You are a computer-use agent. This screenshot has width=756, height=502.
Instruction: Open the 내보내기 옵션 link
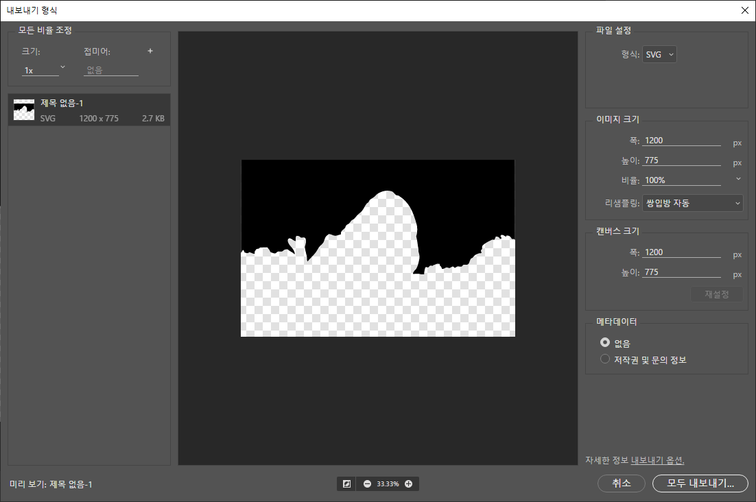[657, 459]
